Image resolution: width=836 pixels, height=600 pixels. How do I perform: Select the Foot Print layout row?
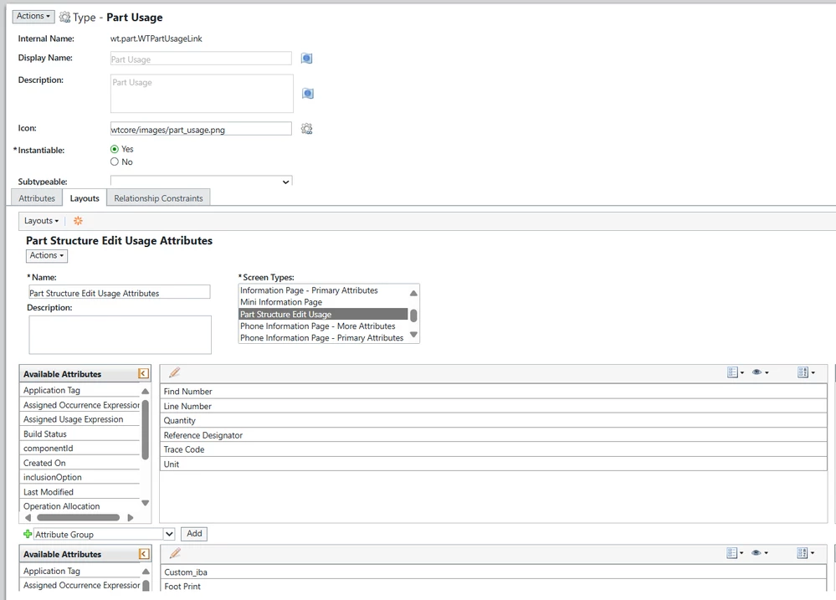tap(494, 586)
